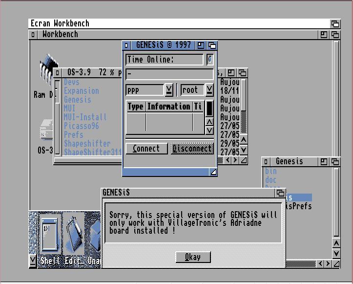
Task: Click the OS-3.9 window scroll-down arrow
Action: (244, 150)
